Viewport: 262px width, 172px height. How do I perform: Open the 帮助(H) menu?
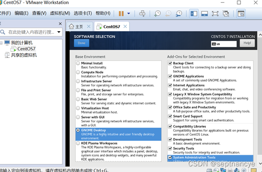point(103,13)
